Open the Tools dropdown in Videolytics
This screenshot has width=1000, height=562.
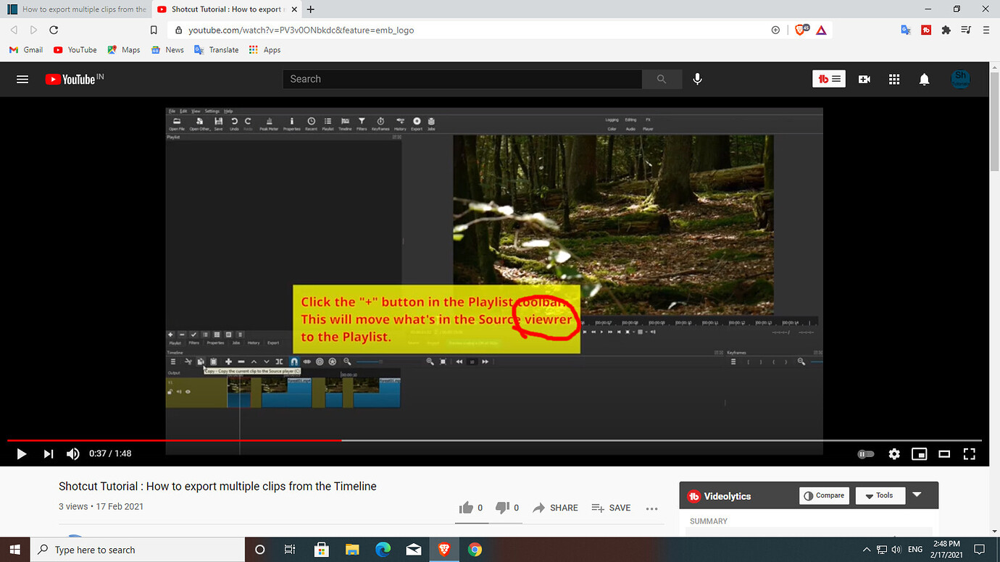pyautogui.click(x=880, y=495)
